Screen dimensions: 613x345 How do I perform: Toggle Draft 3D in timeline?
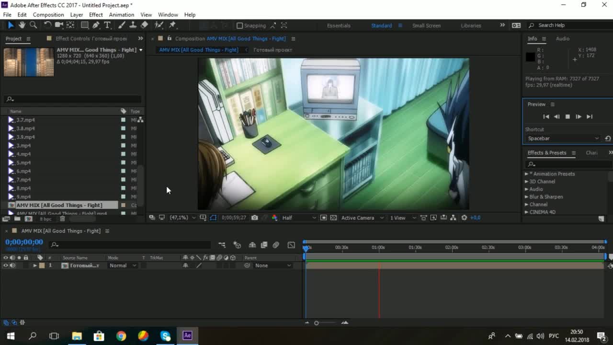[x=237, y=245]
